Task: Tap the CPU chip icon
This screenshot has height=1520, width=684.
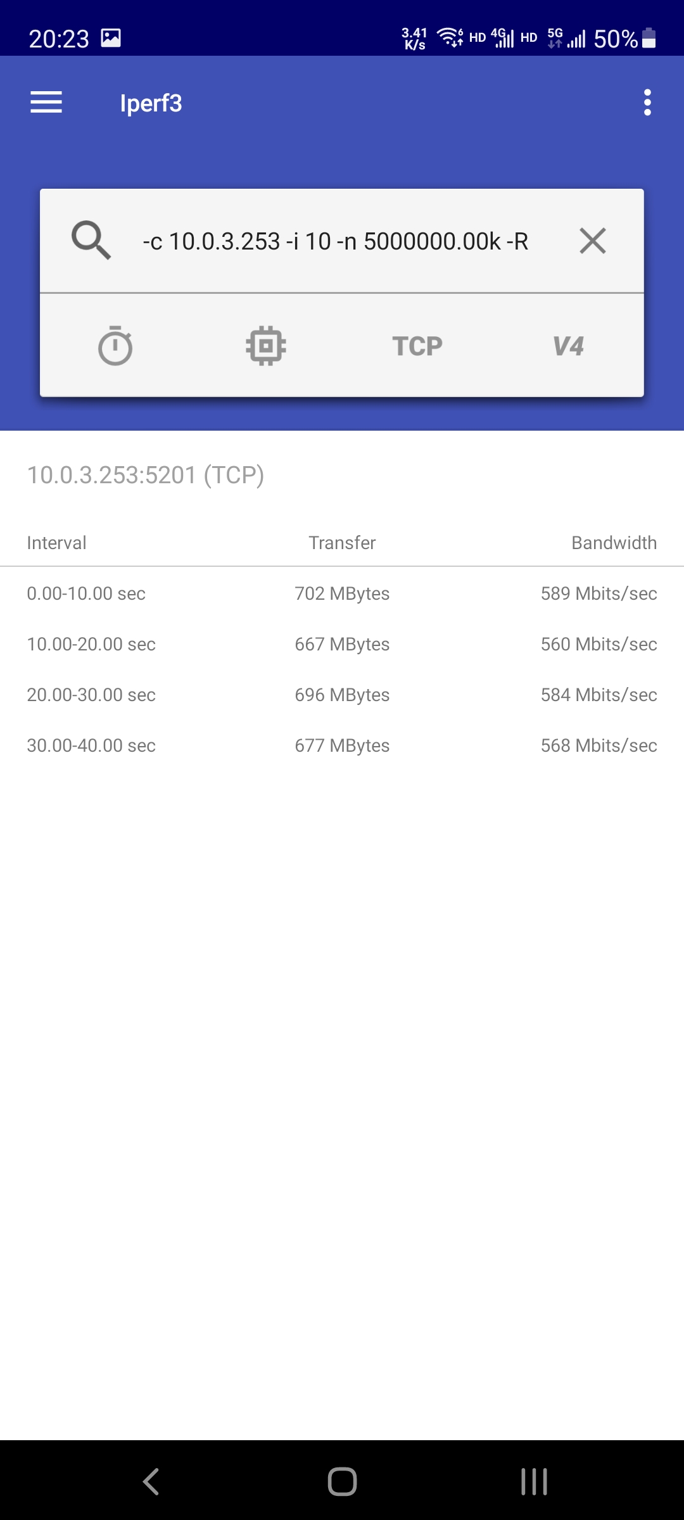Action: point(266,346)
